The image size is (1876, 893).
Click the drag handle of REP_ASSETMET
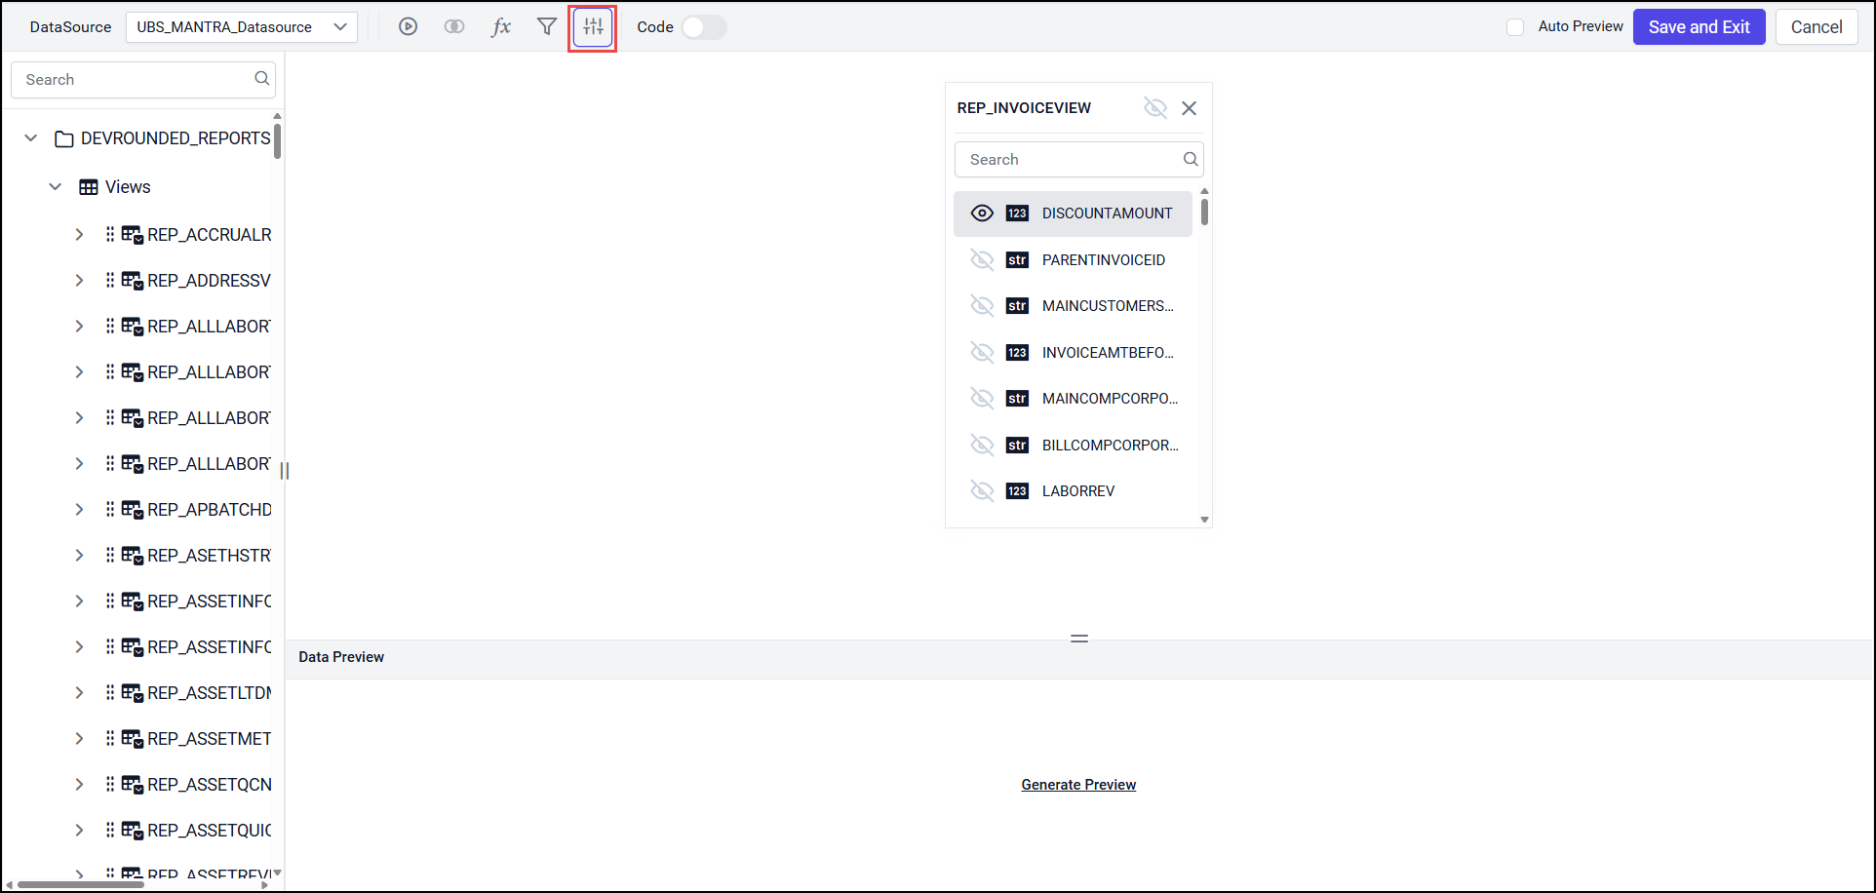coord(110,738)
